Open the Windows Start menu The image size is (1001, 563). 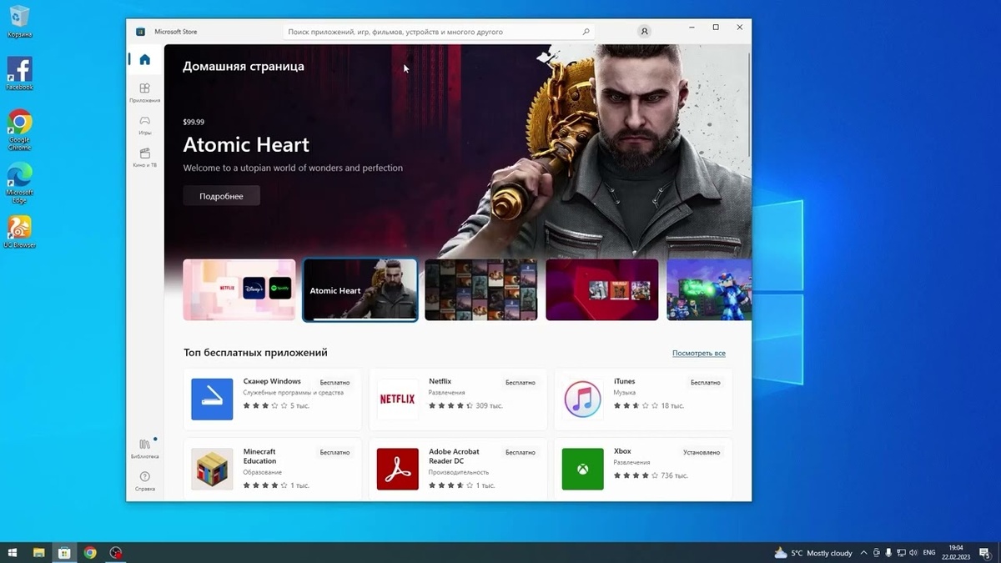13,552
